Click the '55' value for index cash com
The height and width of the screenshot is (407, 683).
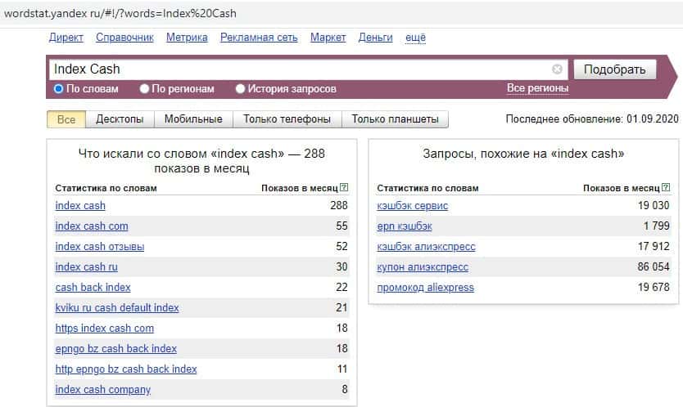341,226
